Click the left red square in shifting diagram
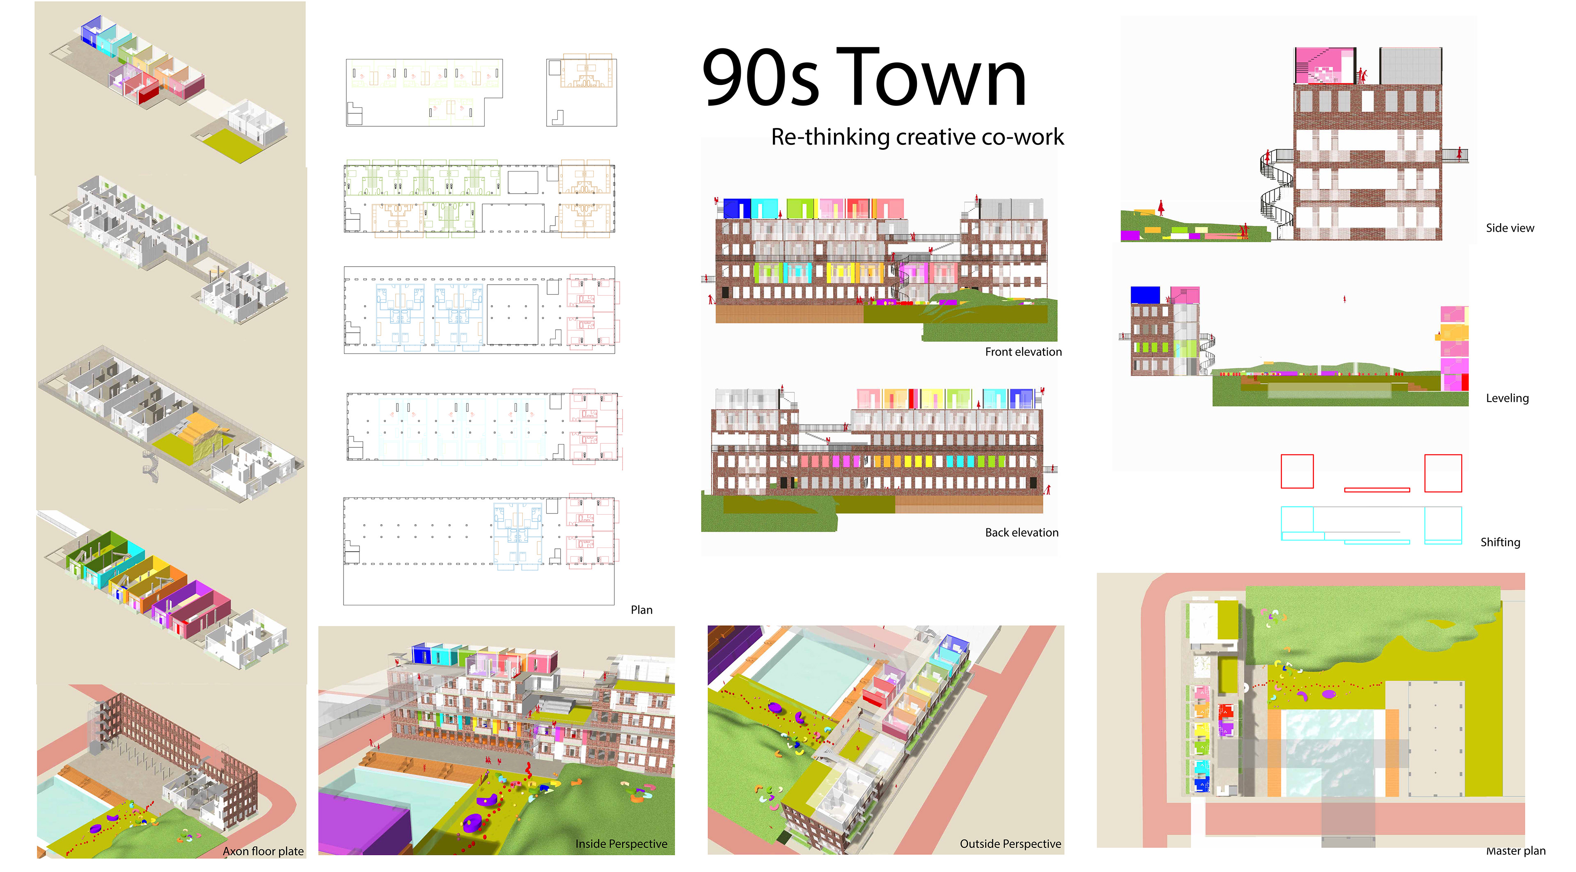Viewport: 1576px width, 872px height. tap(1297, 471)
